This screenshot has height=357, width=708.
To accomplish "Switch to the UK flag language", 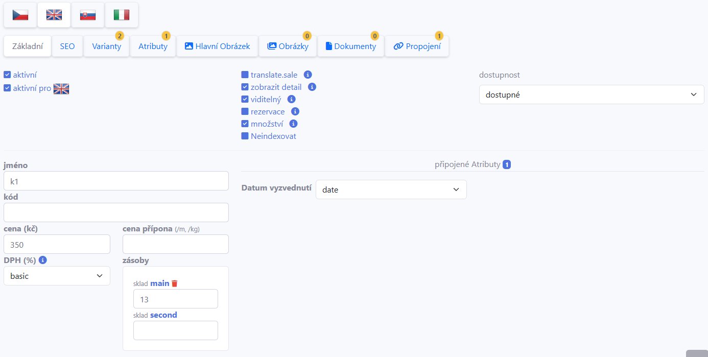I will pyautogui.click(x=54, y=15).
